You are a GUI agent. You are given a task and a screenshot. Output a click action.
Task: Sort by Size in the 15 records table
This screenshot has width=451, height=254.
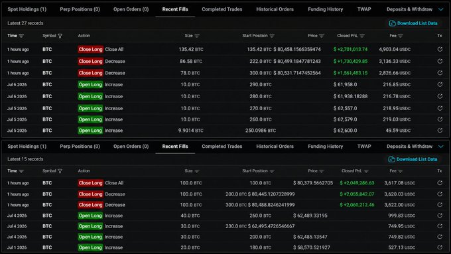(197, 171)
